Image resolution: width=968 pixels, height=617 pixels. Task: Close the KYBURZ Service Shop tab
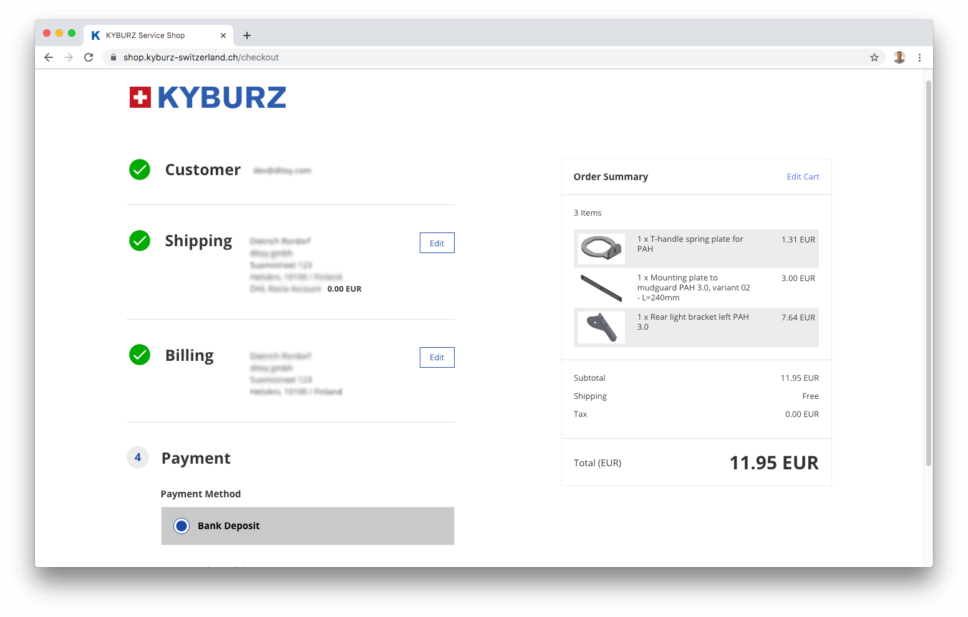click(x=223, y=36)
